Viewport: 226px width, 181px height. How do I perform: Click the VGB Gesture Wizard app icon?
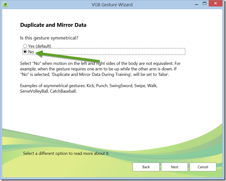coord(5,4)
